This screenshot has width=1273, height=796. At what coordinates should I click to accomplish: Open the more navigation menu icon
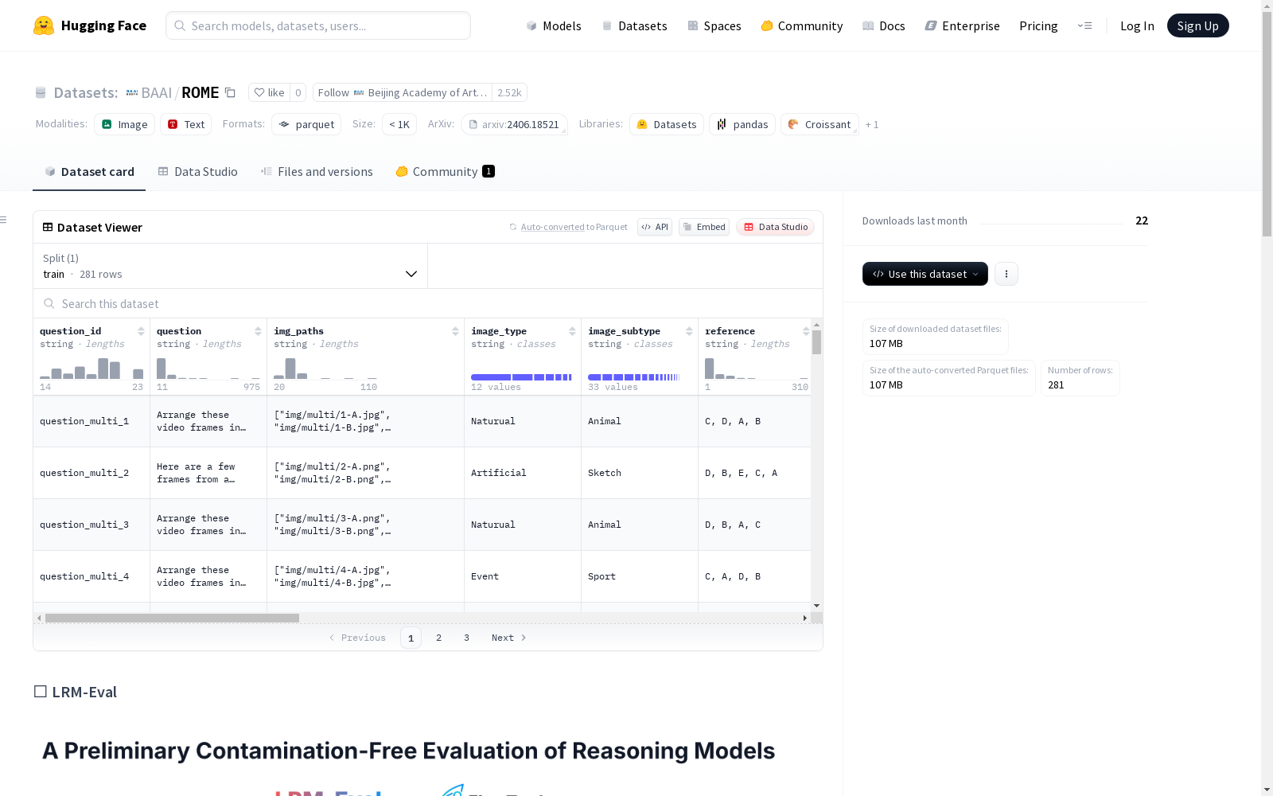click(x=1084, y=25)
